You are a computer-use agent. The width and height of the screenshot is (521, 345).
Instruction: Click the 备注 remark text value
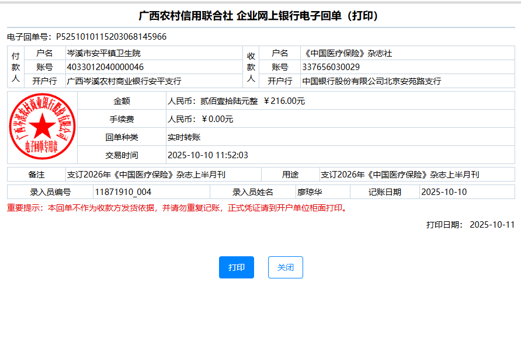(146, 175)
